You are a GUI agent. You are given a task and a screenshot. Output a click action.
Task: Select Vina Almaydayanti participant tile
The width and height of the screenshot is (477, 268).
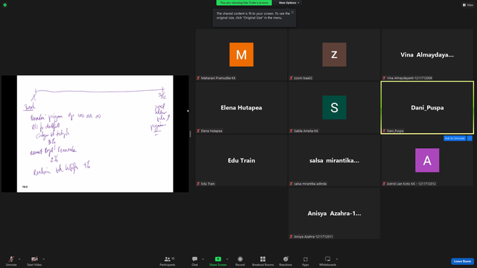click(x=427, y=54)
